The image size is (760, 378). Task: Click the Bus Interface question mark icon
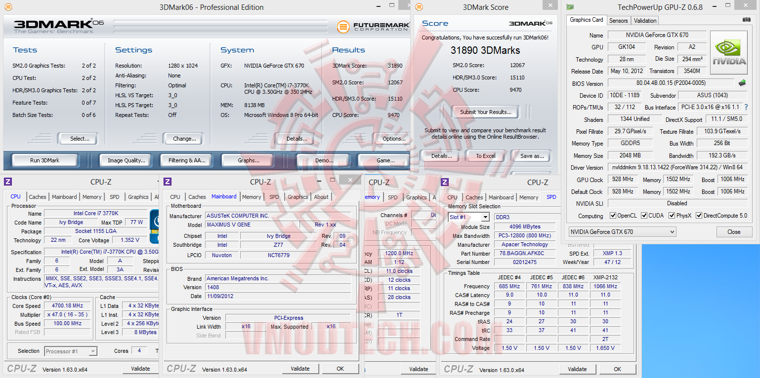pos(746,107)
